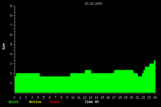Click the 1 mark on Kp axis
The width and height of the screenshot is (161, 107).
[11, 83]
